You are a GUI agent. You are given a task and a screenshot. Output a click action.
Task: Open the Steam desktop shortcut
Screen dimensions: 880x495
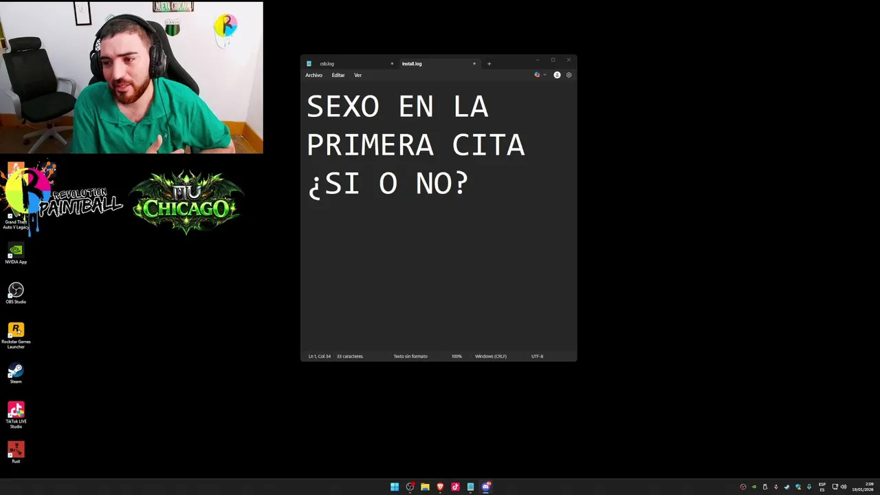pos(16,373)
